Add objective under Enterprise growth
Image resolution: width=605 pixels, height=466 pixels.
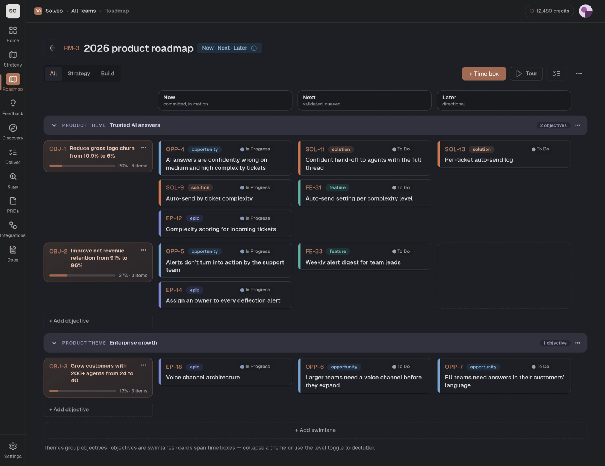click(x=98, y=410)
